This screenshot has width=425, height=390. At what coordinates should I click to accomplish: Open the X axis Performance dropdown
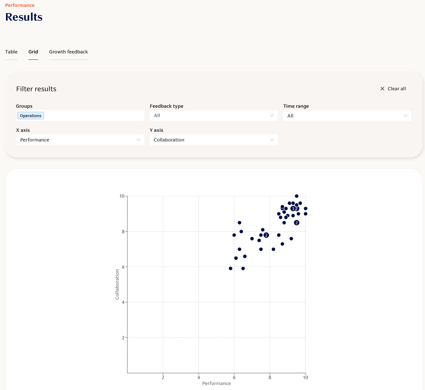(x=80, y=140)
